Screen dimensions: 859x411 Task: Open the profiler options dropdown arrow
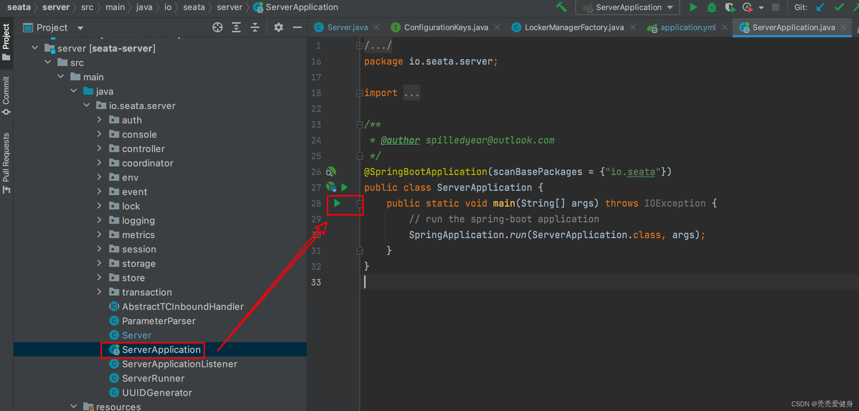tap(761, 8)
